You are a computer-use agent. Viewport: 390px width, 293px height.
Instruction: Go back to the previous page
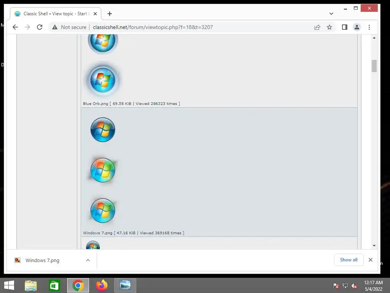[x=15, y=27]
